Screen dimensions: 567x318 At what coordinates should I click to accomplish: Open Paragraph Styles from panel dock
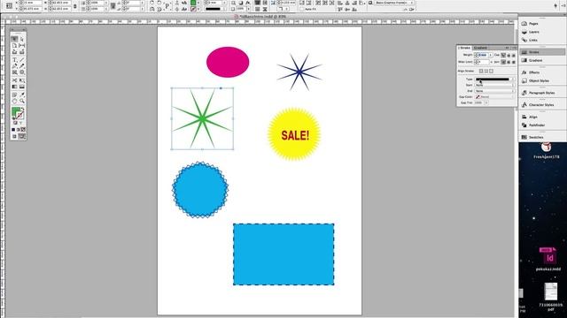541,93
